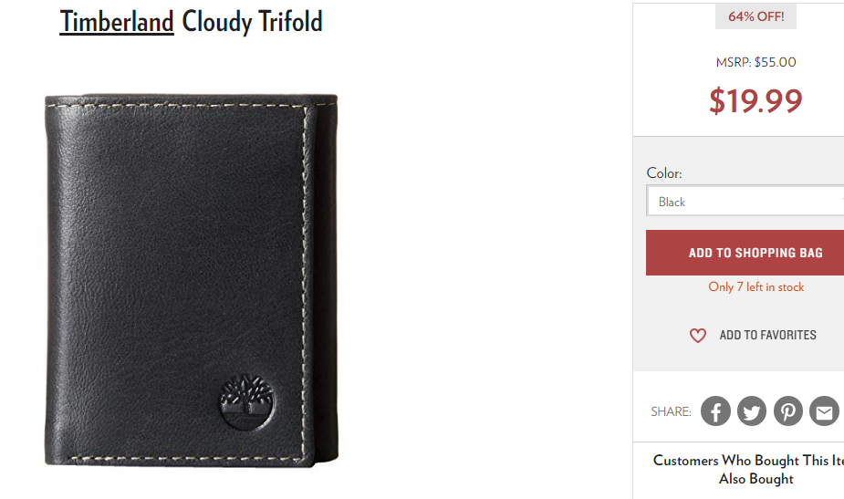
Task: Click the Customers Who Bought heading
Action: pos(749,470)
